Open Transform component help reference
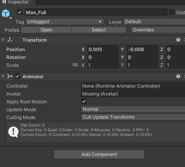The height and width of the screenshot is (167, 185). tap(178, 40)
